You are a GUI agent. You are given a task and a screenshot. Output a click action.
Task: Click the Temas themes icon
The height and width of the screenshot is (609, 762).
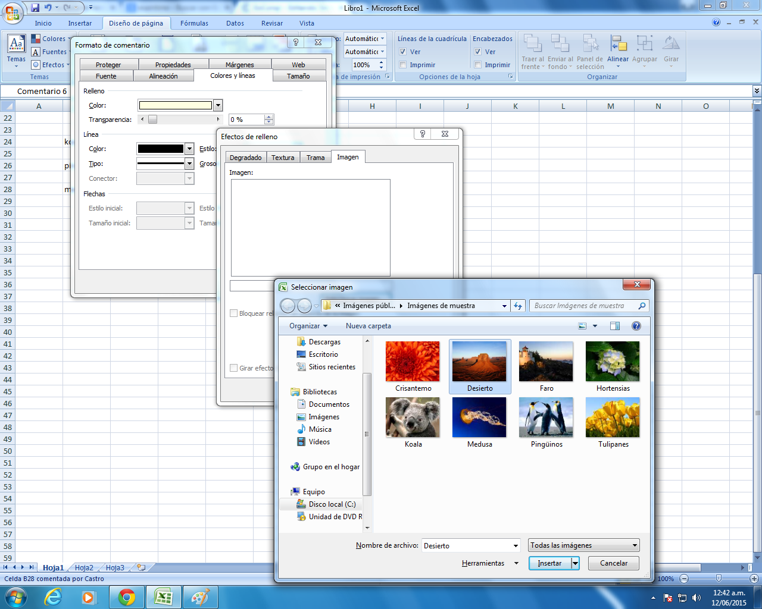click(x=16, y=44)
